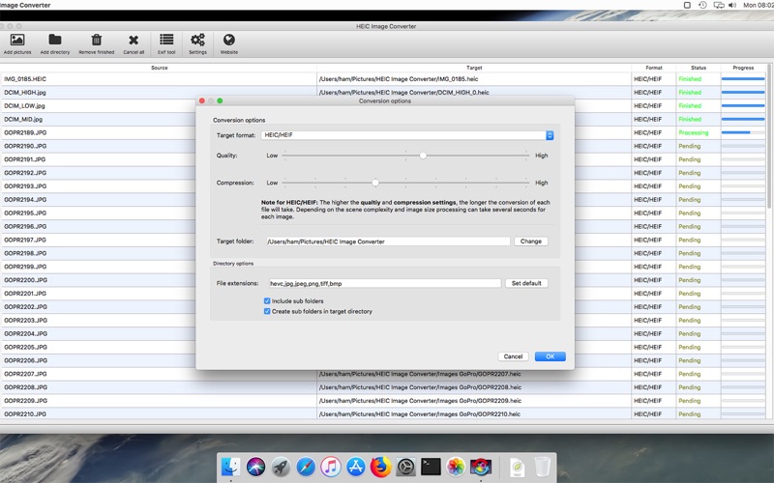Click the Add pictures toolbar icon
Screen dimensions: 774x483
tap(17, 40)
